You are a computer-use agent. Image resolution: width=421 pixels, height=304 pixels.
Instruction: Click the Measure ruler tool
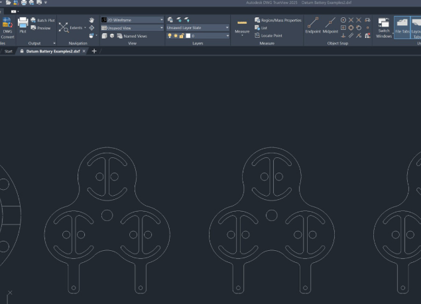(x=242, y=25)
